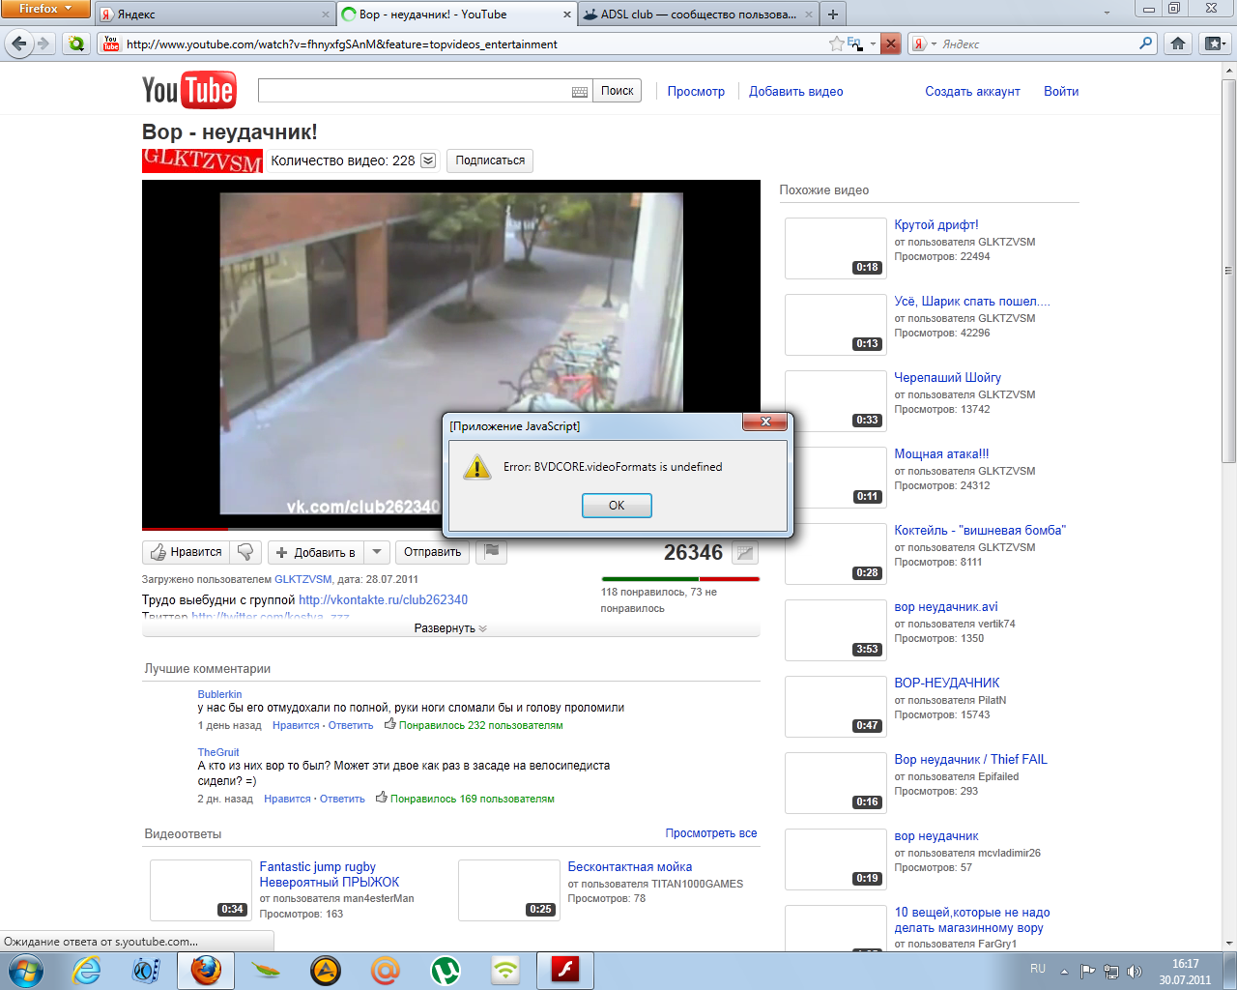1237x990 pixels.
Task: Click the on-screen keyboard icon in YouTube search
Action: tap(579, 92)
